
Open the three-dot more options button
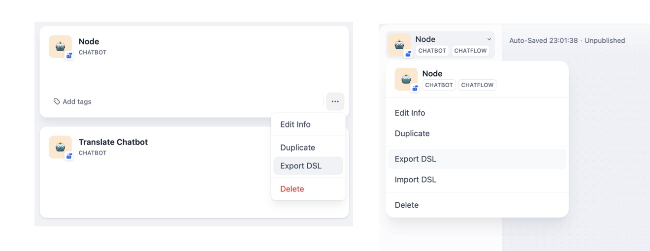pyautogui.click(x=335, y=101)
